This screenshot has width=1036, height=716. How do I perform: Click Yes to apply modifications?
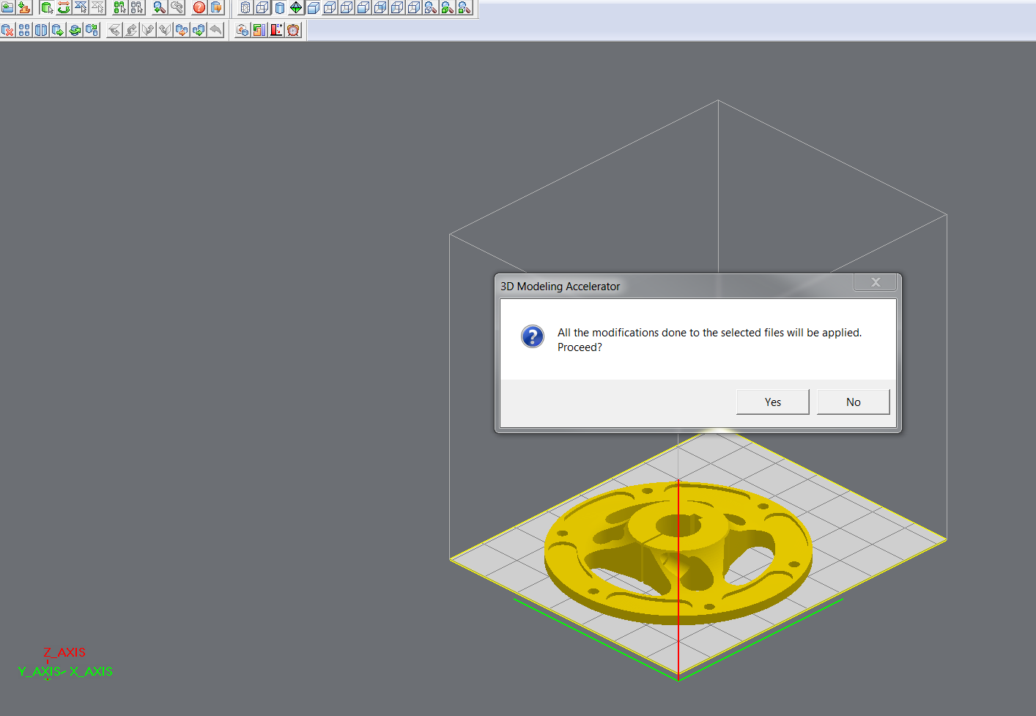coord(772,402)
